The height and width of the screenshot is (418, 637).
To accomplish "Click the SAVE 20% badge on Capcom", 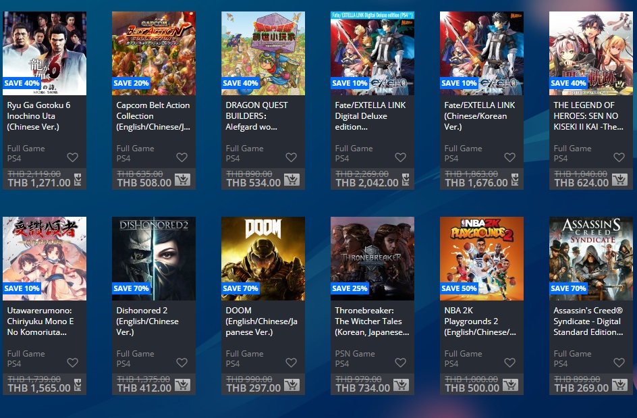I will click(x=131, y=83).
